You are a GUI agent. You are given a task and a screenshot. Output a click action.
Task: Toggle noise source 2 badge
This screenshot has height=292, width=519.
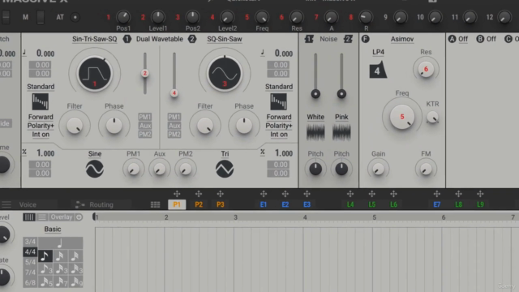(x=348, y=39)
